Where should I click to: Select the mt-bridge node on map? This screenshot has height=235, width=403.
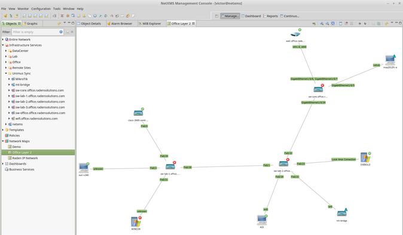click(342, 213)
